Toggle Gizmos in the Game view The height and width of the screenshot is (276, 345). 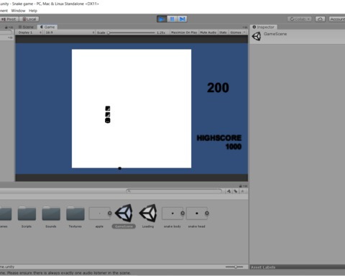point(236,32)
